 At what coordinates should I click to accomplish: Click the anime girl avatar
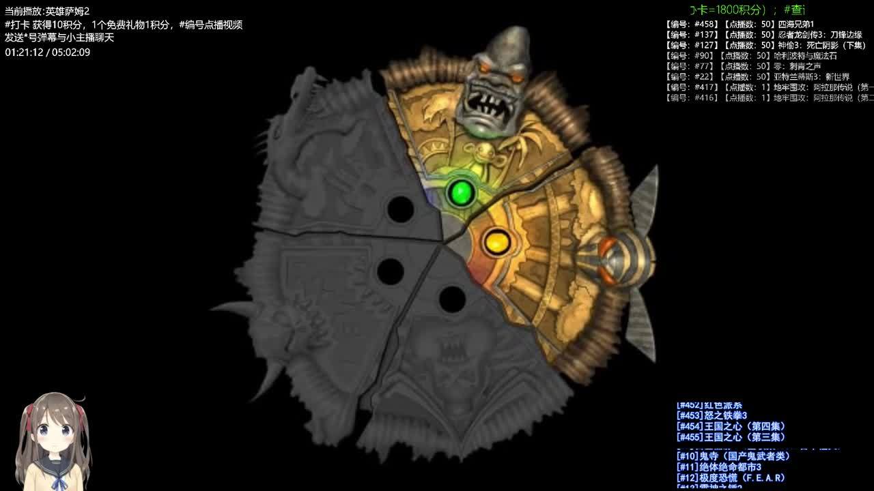click(52, 441)
